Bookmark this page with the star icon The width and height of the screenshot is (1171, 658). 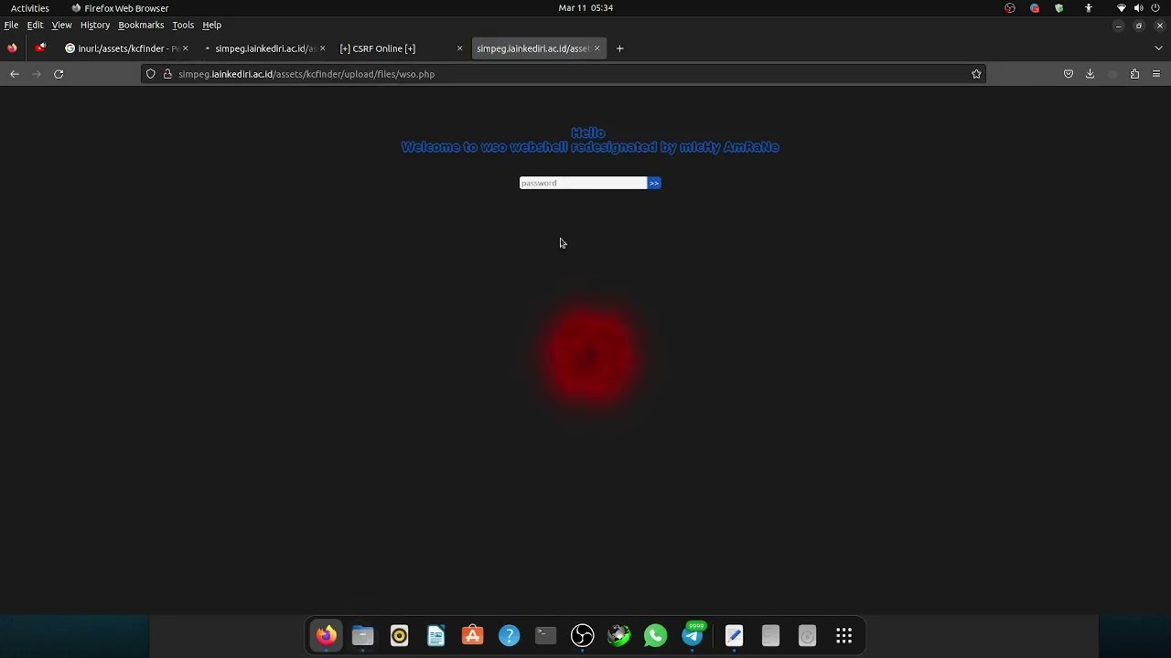click(x=976, y=74)
